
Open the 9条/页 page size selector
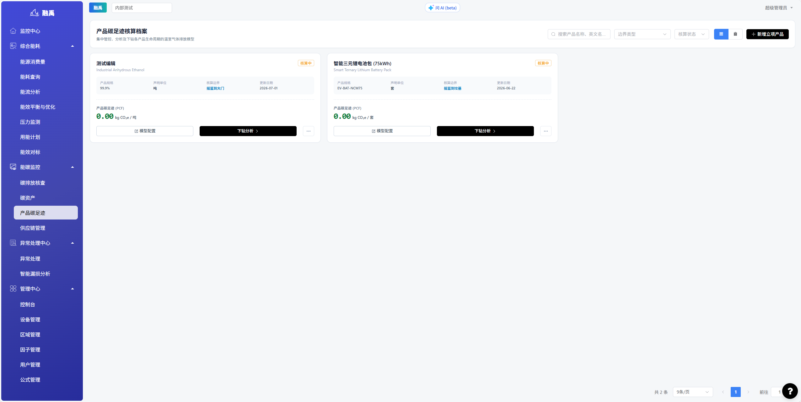pyautogui.click(x=693, y=392)
